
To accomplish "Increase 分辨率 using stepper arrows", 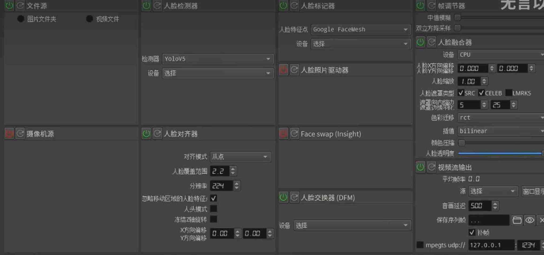I will pos(237,183).
